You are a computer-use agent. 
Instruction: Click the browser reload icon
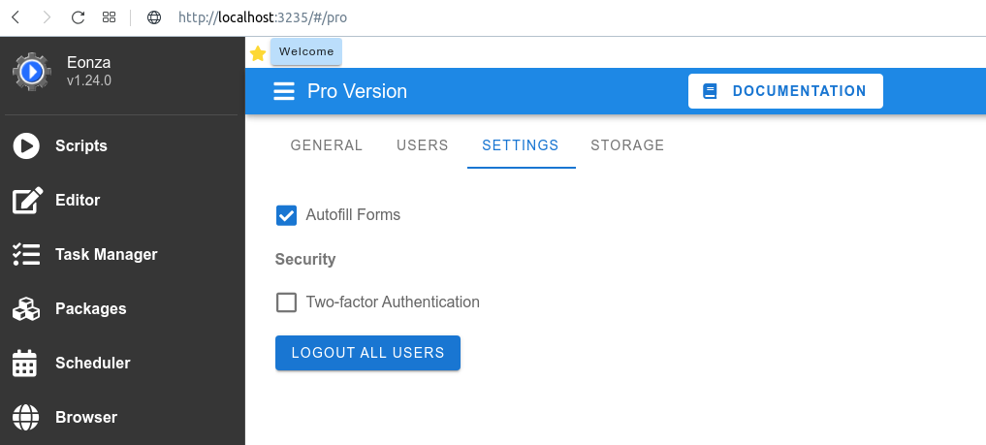(78, 17)
